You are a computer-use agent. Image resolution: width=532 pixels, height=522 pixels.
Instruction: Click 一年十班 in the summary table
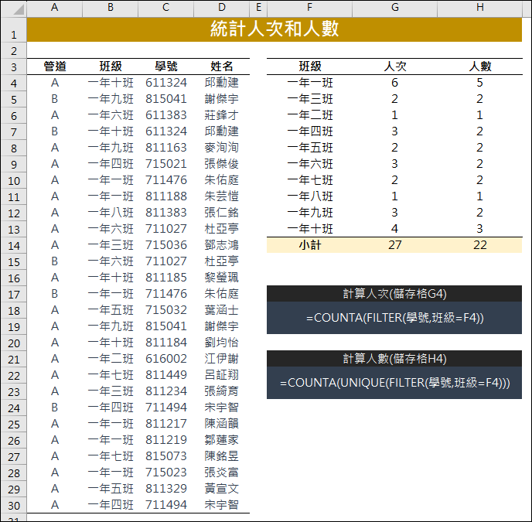pos(310,229)
